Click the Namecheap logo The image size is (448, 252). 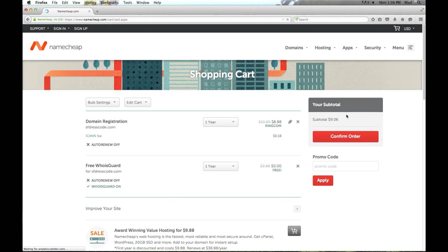click(x=56, y=46)
